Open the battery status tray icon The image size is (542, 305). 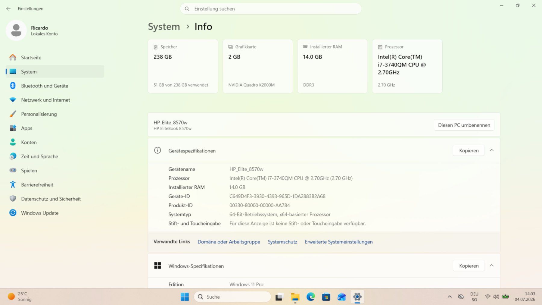tap(505, 297)
